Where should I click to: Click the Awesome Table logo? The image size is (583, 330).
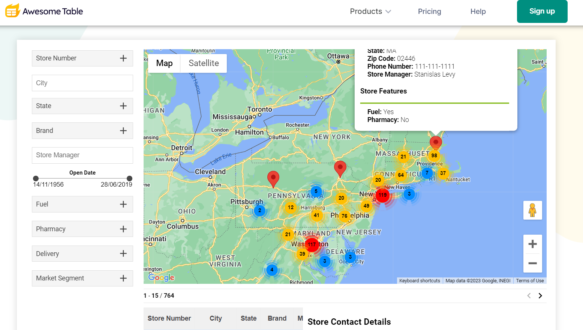[x=44, y=11]
